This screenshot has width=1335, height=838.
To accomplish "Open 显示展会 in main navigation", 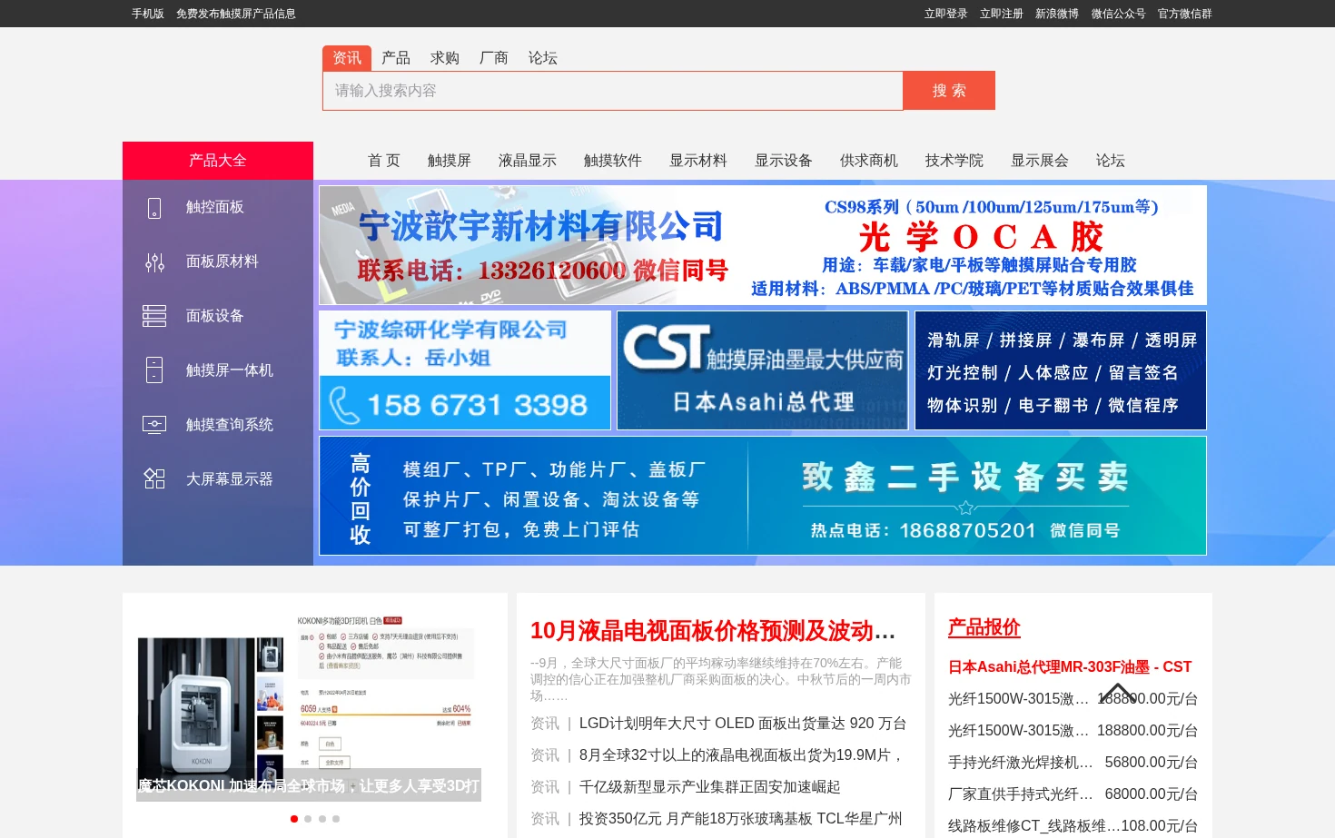I will 1040,161.
